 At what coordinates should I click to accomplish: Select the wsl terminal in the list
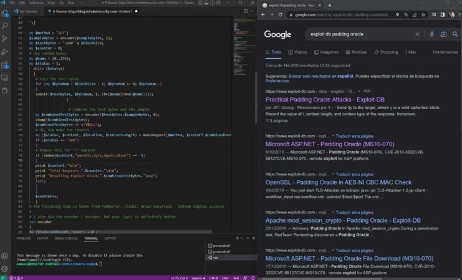[231, 258]
